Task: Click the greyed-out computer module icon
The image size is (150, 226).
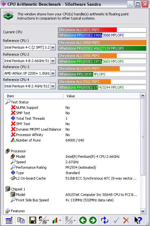Action: (69, 220)
